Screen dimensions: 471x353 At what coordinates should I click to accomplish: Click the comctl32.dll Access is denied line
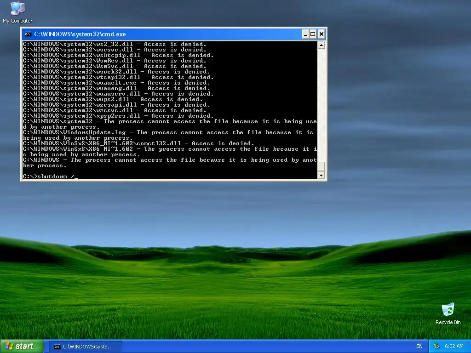coord(138,143)
